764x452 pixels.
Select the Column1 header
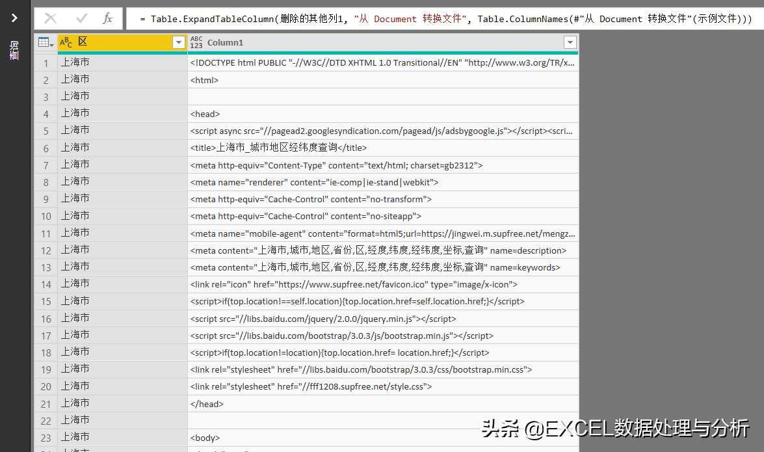tap(383, 42)
